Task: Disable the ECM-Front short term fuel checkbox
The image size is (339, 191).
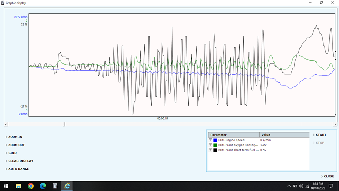Action: pyautogui.click(x=211, y=150)
